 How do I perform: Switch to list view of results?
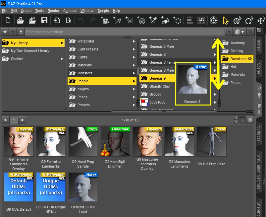(x=250, y=120)
